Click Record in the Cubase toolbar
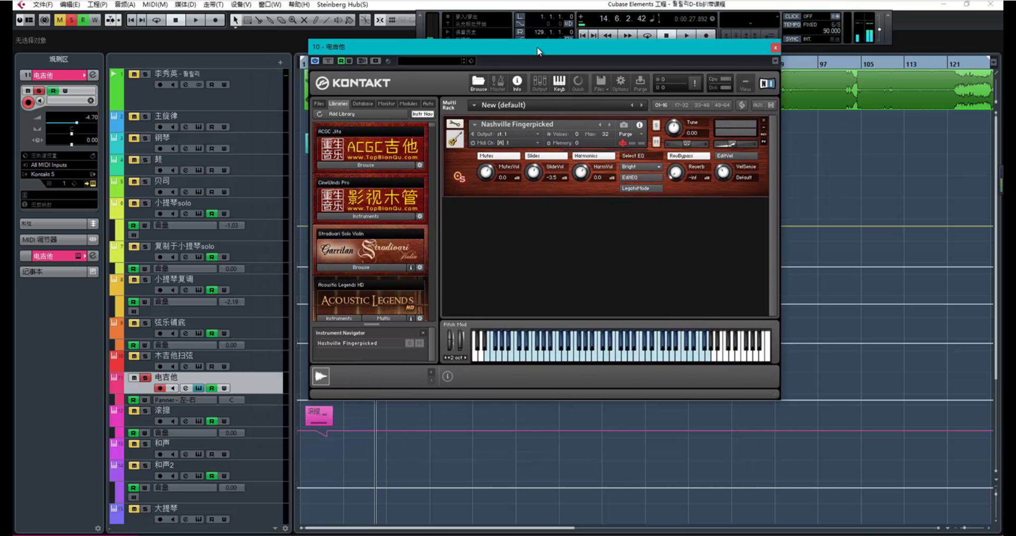 click(215, 20)
